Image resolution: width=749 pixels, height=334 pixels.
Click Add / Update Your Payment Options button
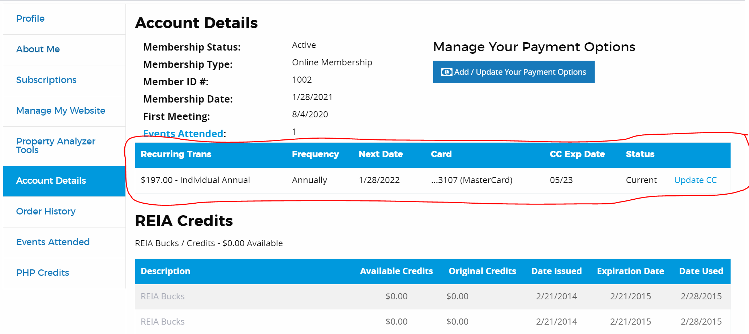[513, 72]
